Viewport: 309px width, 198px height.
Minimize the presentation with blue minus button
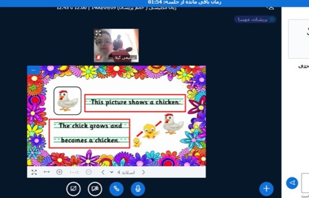click(x=33, y=71)
